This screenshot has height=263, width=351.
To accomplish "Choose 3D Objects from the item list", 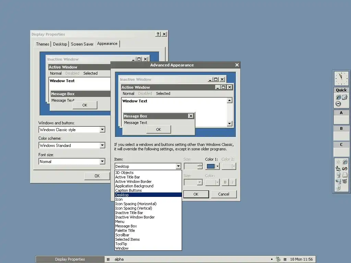I will [148, 173].
